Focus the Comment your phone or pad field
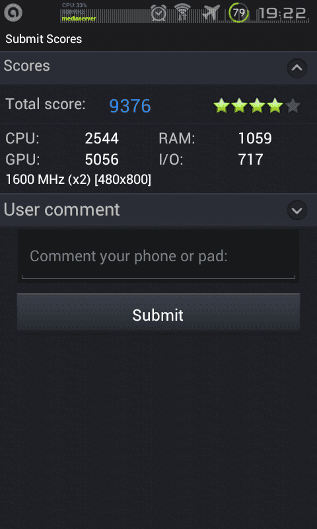The image size is (317, 529). [158, 257]
